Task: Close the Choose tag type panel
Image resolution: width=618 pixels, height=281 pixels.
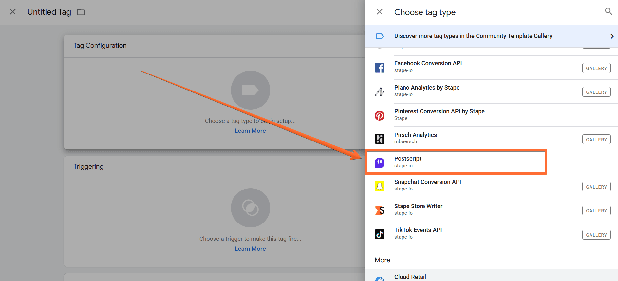Action: click(380, 12)
